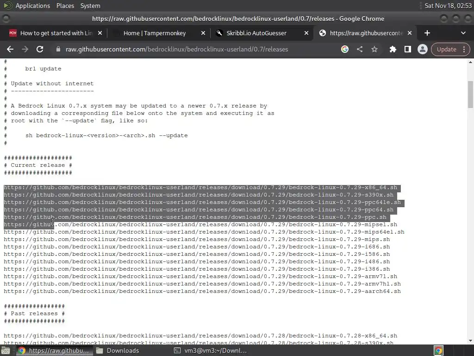Switch to Skribbl.io AutoGuesser tab

(256, 33)
